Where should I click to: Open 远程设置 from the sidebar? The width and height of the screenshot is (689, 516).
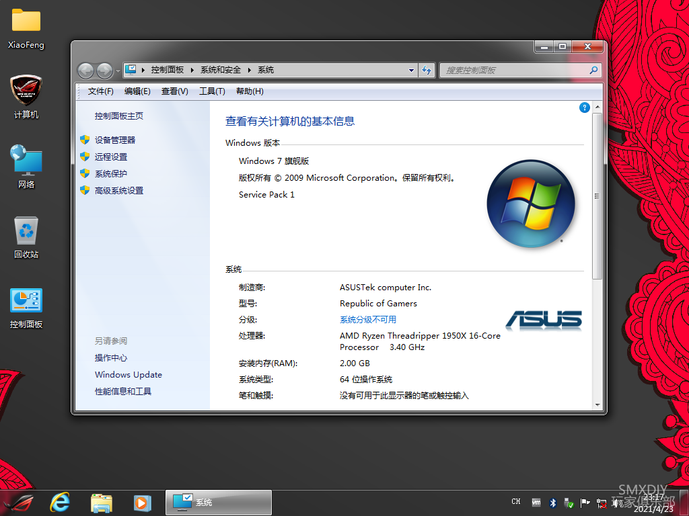tap(111, 157)
